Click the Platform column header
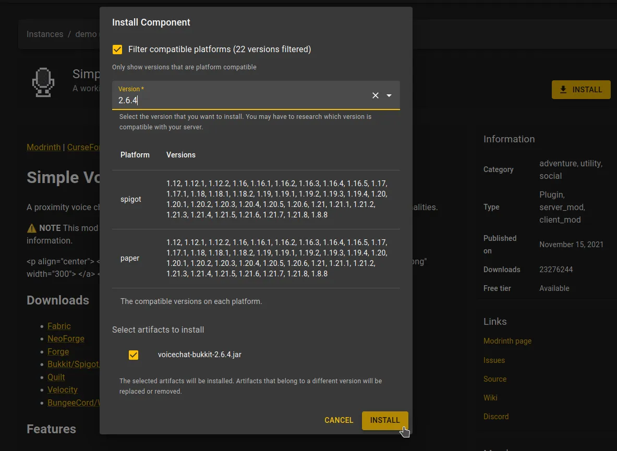The image size is (617, 451). pos(135,155)
